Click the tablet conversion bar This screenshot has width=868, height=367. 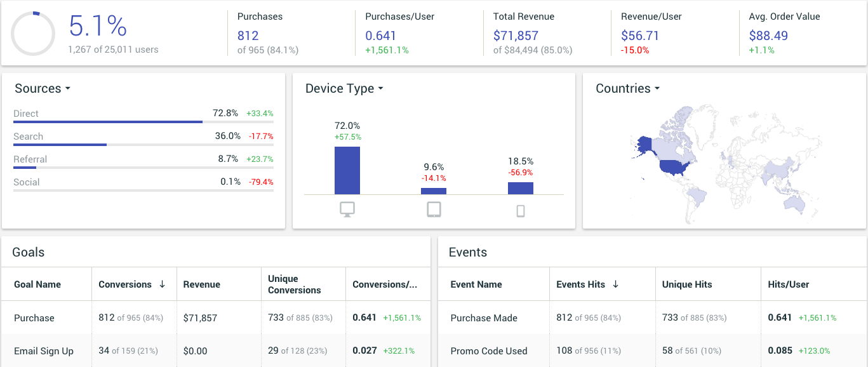tap(434, 191)
